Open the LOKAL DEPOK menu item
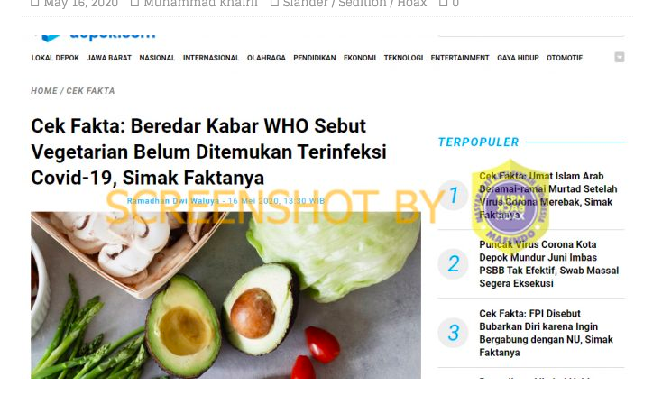The image size is (653, 395). [55, 58]
